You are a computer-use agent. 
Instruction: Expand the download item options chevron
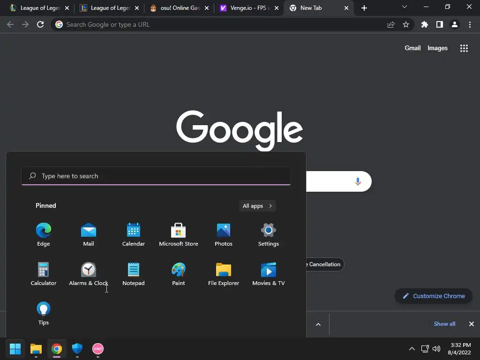(x=318, y=324)
